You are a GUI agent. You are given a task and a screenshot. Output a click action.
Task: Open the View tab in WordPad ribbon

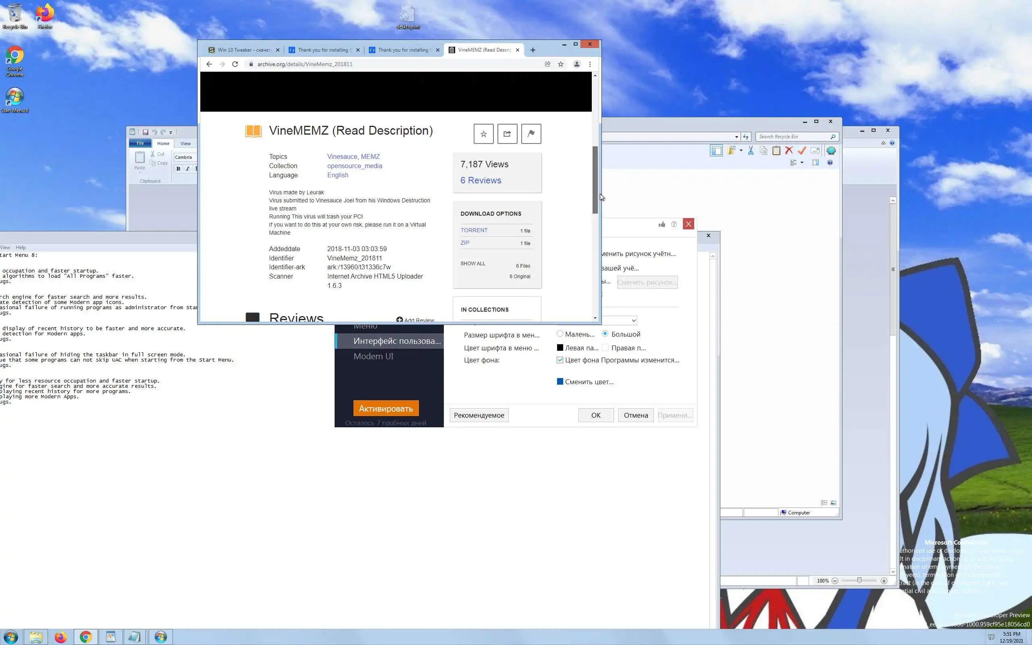click(x=185, y=144)
